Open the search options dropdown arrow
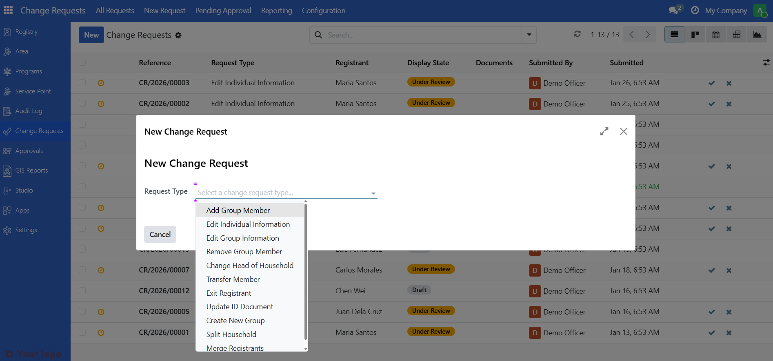 pos(529,35)
